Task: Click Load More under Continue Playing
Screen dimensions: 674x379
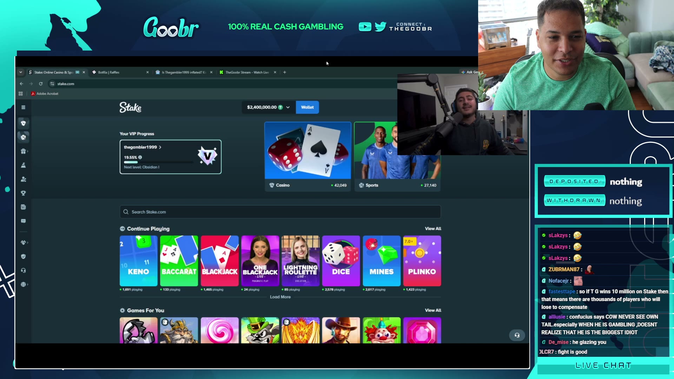Action: [280, 297]
